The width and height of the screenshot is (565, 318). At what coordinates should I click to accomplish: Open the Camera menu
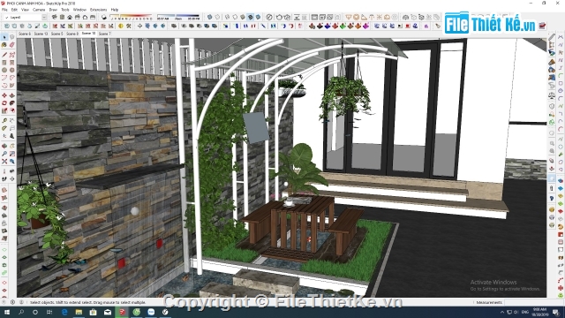pyautogui.click(x=39, y=10)
